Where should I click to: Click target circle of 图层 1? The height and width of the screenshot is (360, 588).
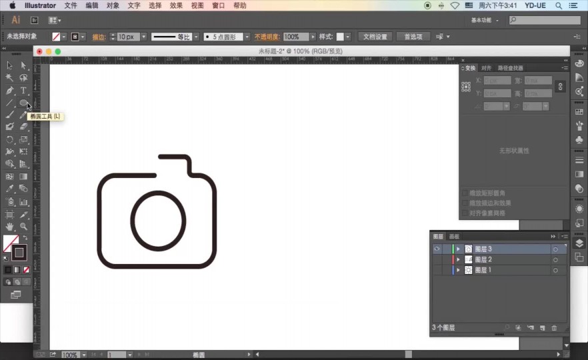555,271
